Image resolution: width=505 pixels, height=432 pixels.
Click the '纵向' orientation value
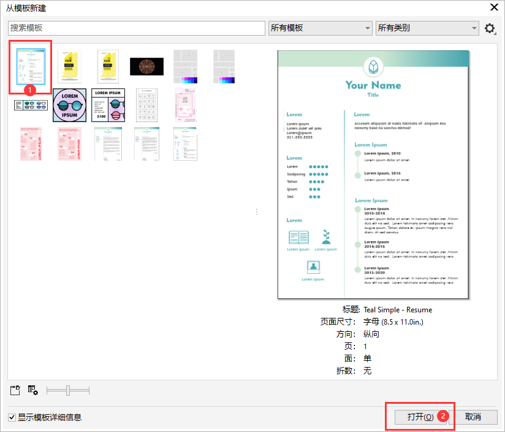tap(371, 334)
